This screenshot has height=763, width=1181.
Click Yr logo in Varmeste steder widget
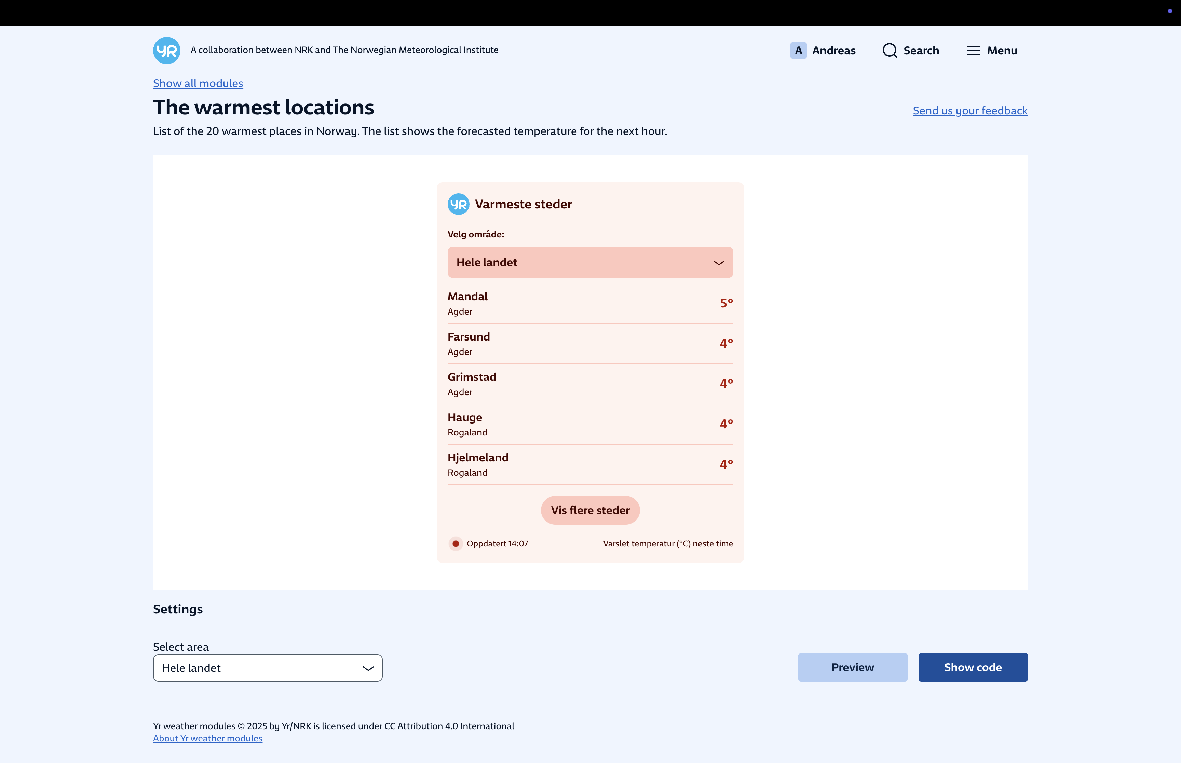pos(458,204)
